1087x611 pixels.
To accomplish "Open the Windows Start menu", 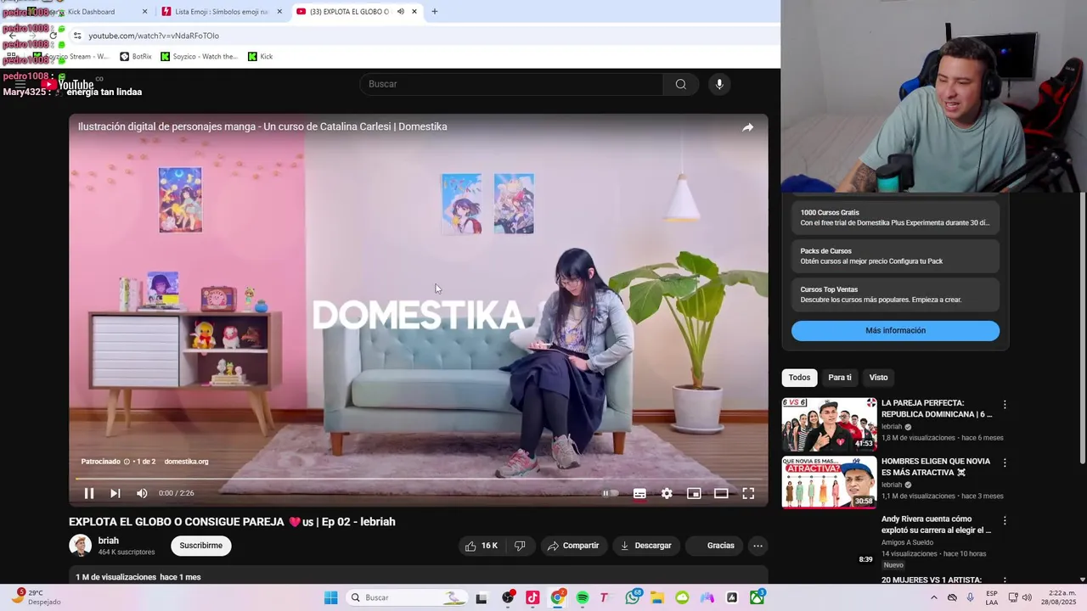I will (330, 597).
